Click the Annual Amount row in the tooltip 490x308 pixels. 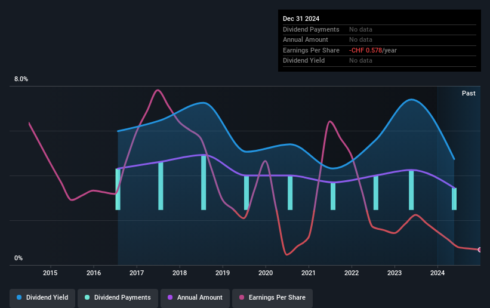coord(380,40)
